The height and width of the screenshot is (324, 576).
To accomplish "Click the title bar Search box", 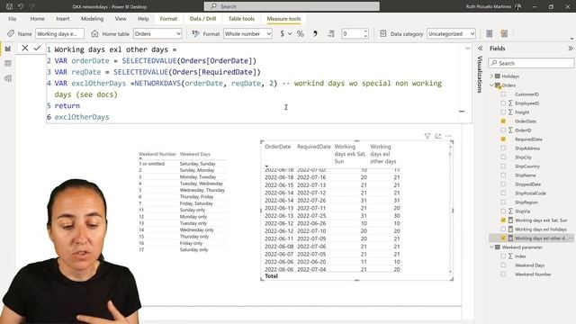I will 292,6.
